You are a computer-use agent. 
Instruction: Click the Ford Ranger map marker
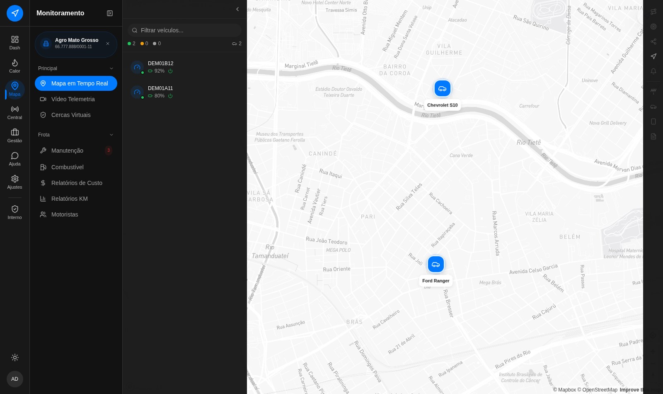436,264
